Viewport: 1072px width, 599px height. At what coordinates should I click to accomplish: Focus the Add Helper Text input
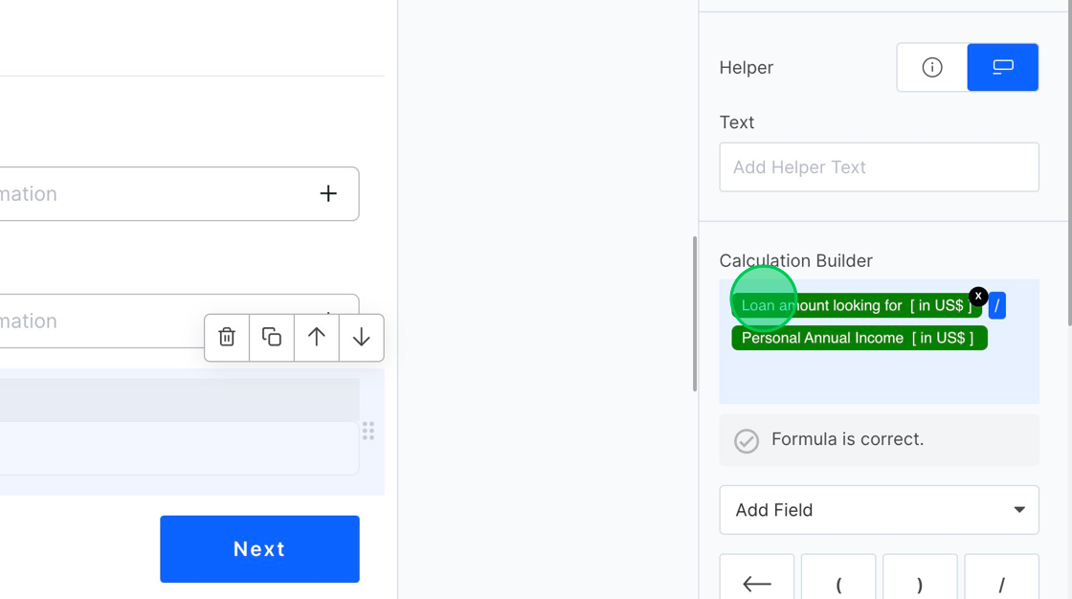tap(879, 167)
